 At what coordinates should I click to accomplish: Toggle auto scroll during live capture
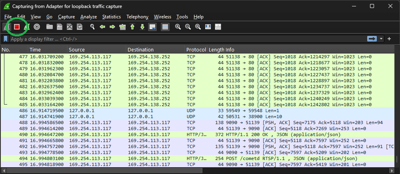(152, 27)
